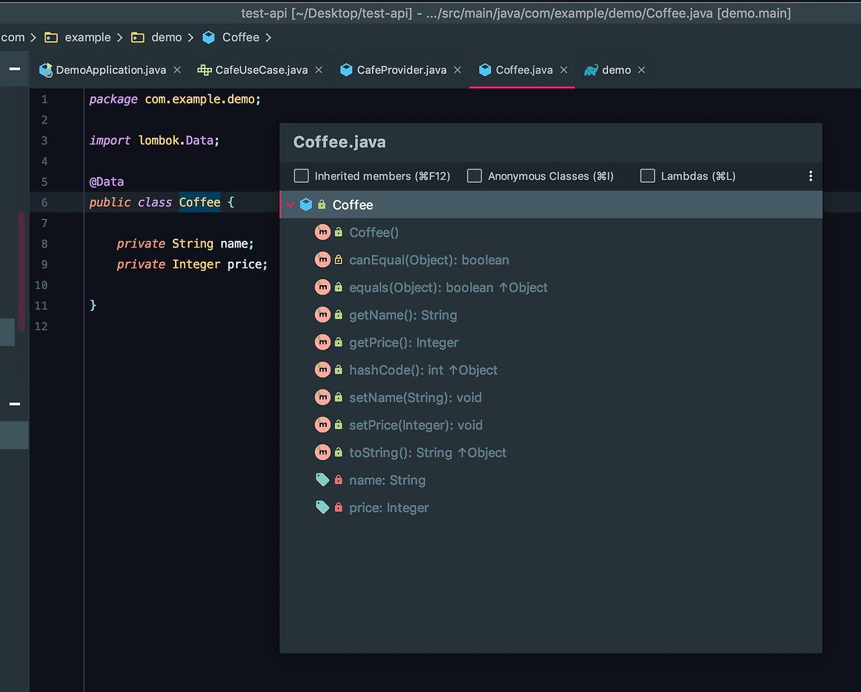Close the Coffee.java tab
Screen dimensions: 861x692
[x=564, y=70]
